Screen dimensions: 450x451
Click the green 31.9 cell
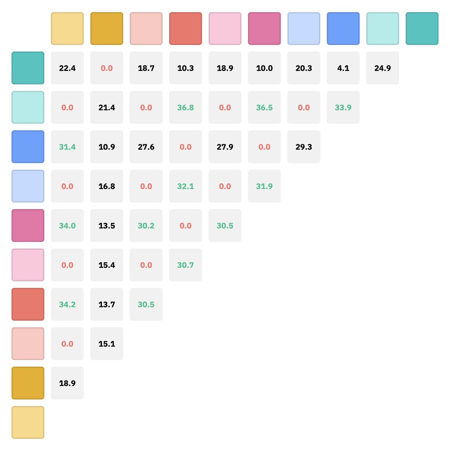click(x=264, y=186)
